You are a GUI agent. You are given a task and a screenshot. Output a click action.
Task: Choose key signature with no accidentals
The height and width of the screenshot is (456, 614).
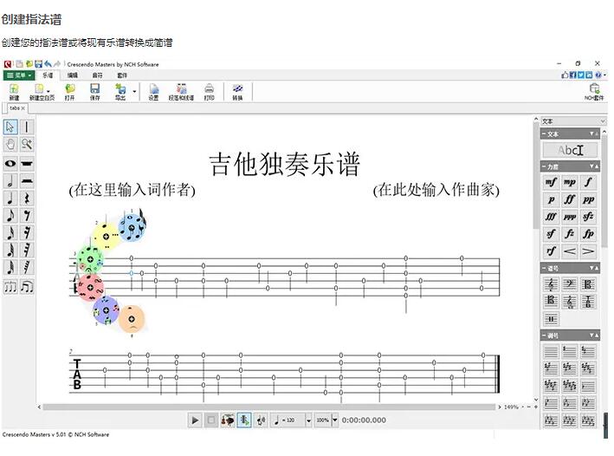(551, 351)
